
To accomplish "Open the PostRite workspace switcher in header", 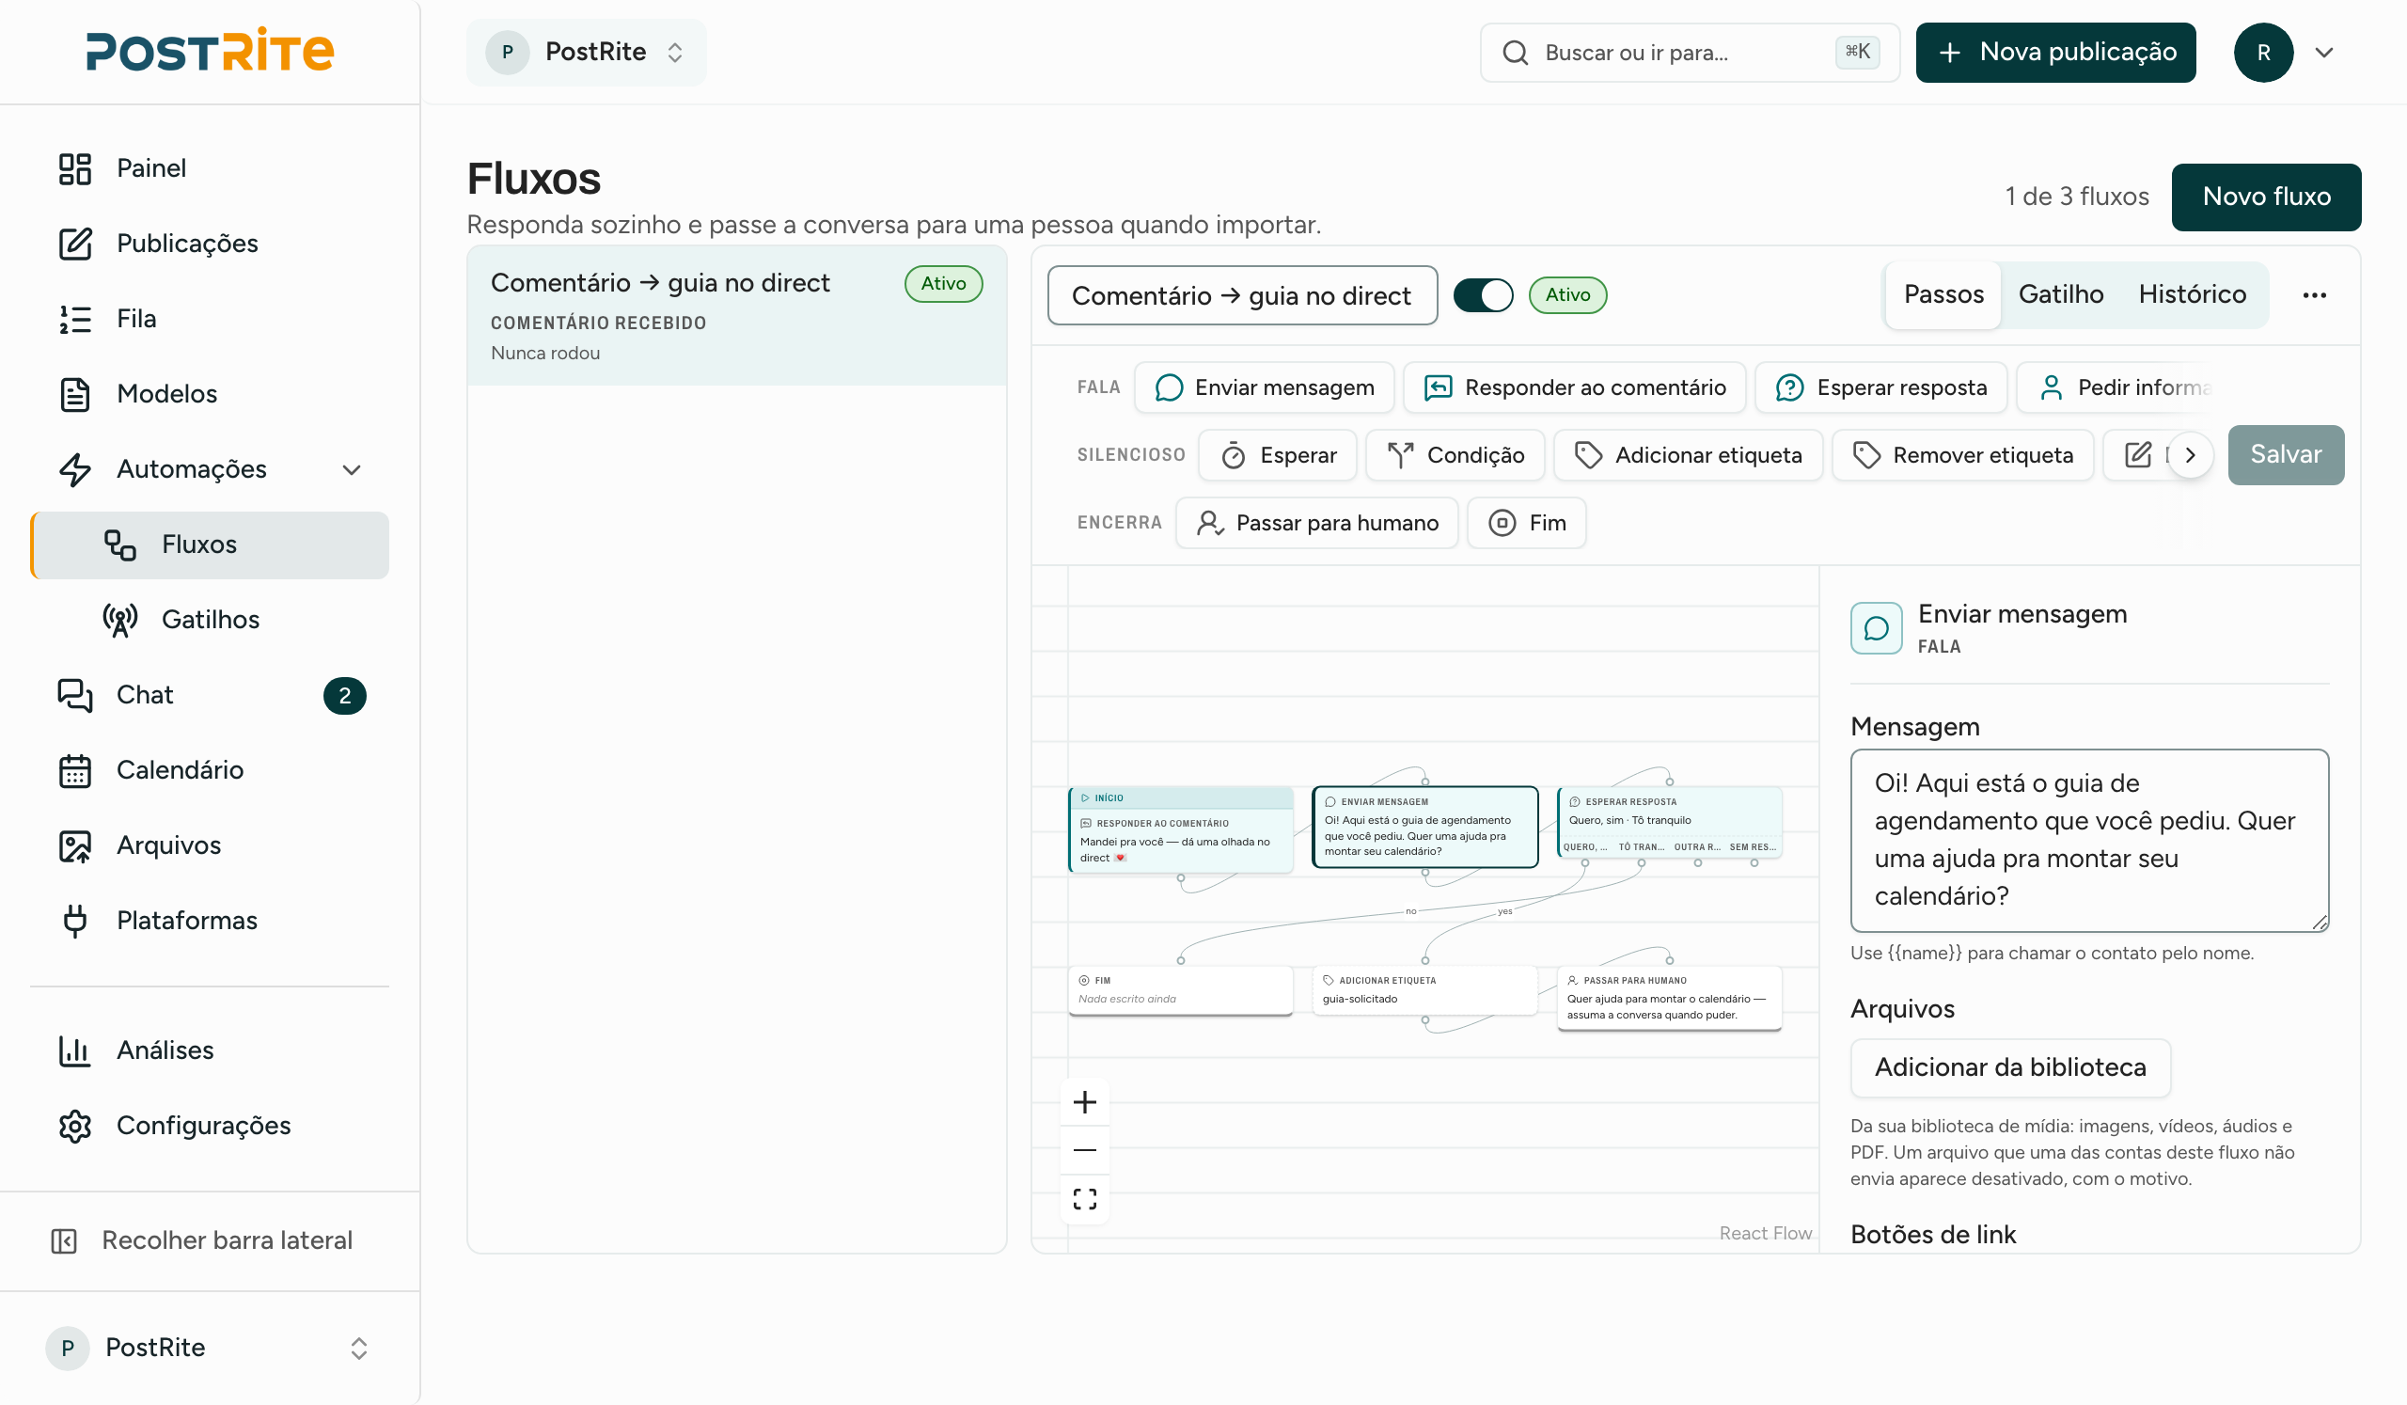I will click(587, 53).
